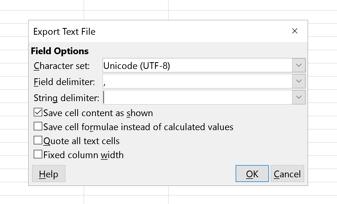337x204 pixels.
Task: Click the 'Character set:' label
Action: tap(62, 66)
